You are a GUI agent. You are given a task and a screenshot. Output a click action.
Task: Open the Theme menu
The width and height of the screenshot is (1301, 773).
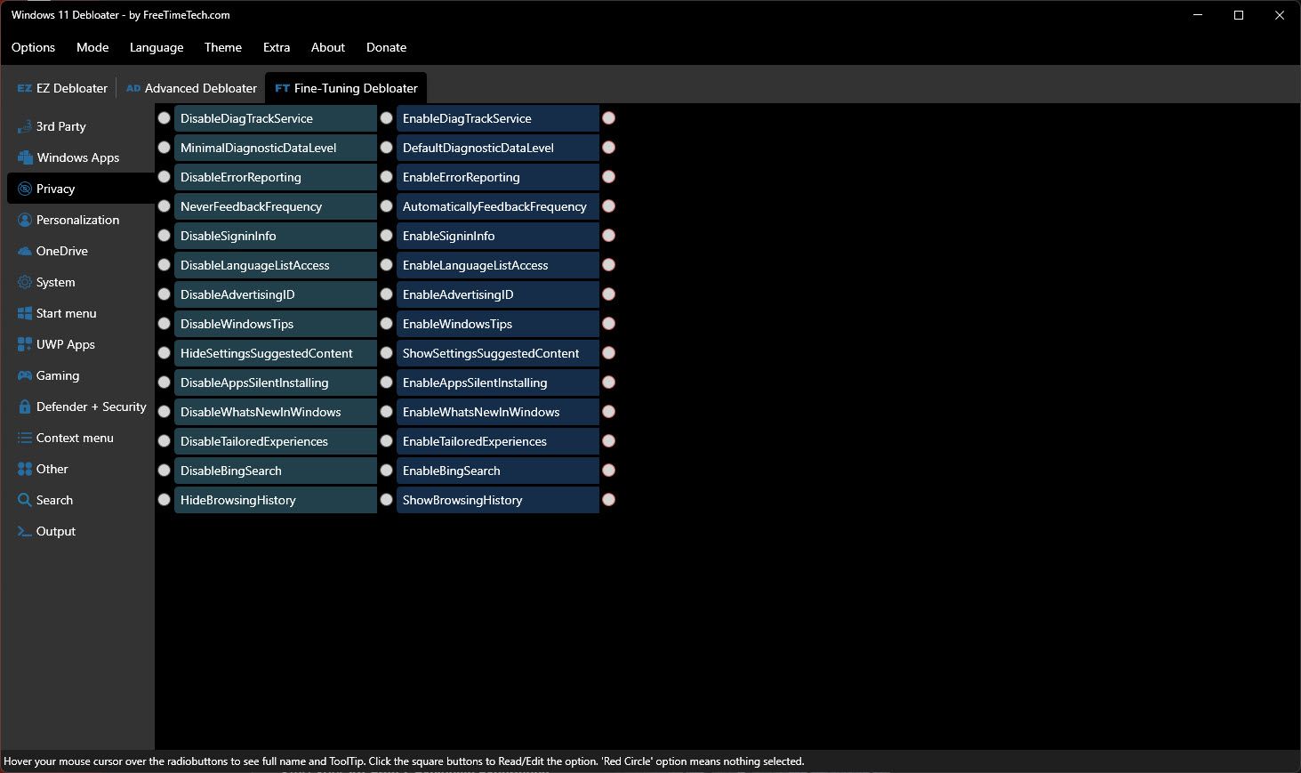tap(223, 47)
